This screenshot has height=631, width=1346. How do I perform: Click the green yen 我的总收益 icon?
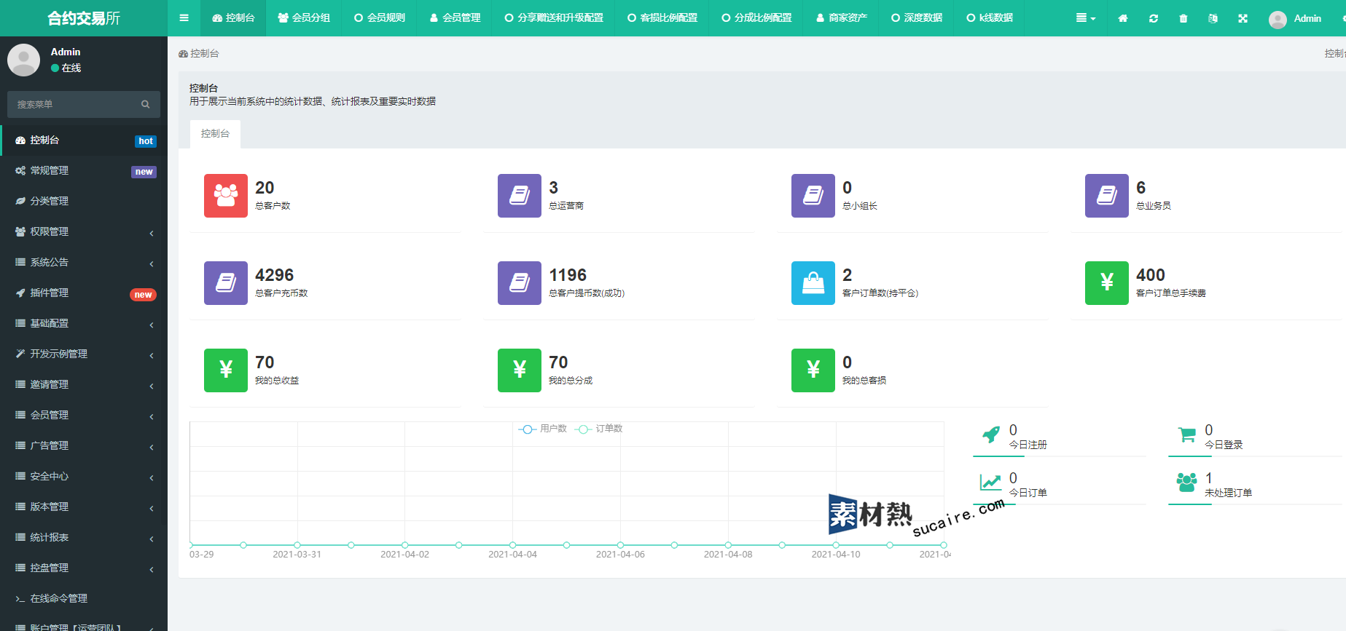[226, 370]
